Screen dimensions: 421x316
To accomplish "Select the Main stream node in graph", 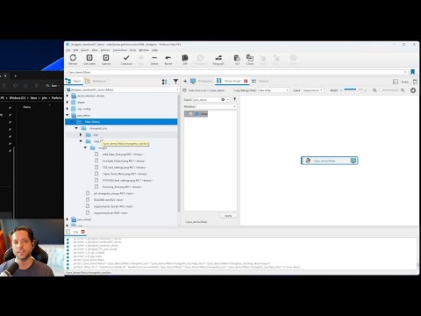I will [x=330, y=161].
